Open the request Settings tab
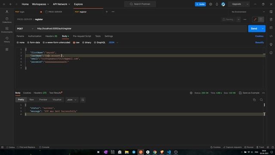This screenshot has height=155, width=275. click(109, 36)
